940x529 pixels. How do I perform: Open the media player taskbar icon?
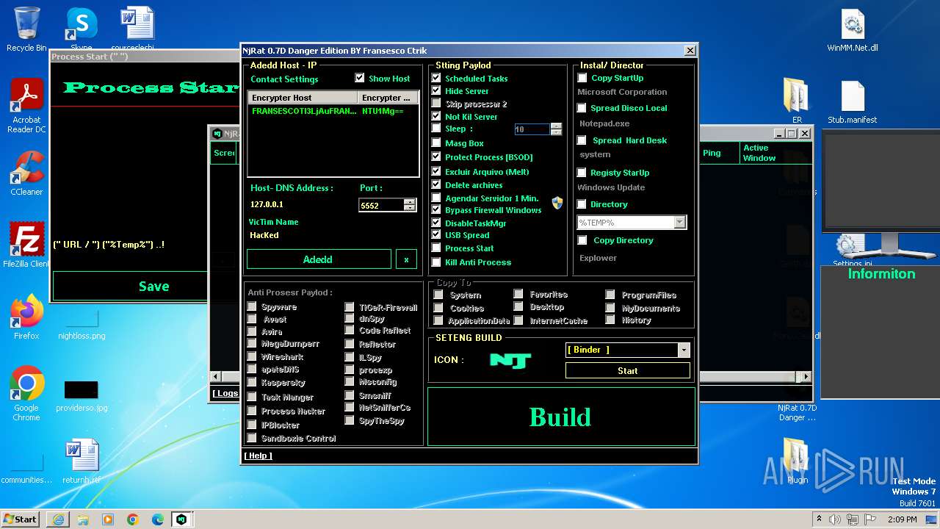pyautogui.click(x=108, y=519)
